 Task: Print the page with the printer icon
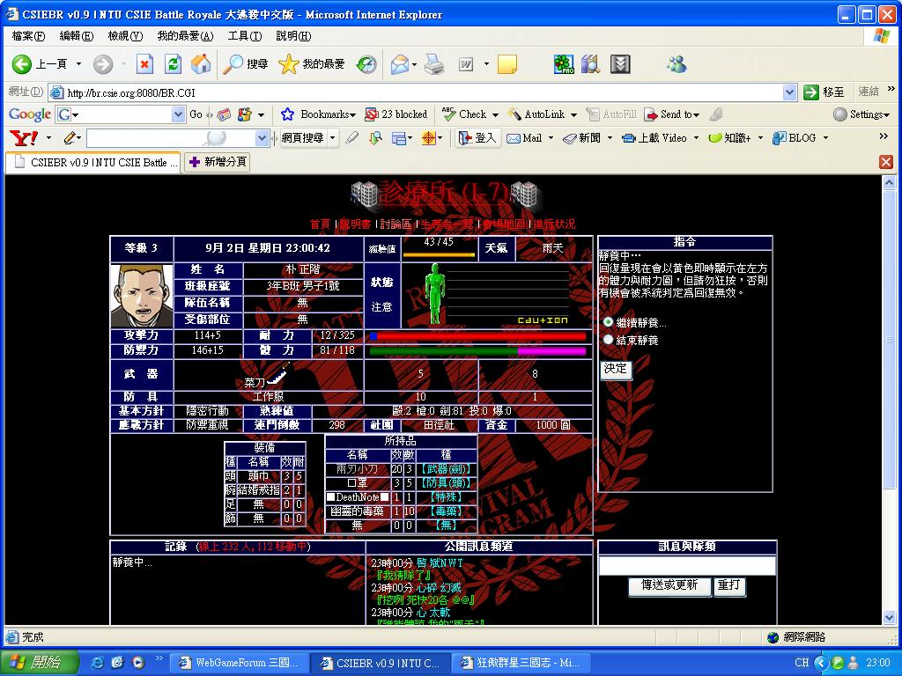[434, 63]
